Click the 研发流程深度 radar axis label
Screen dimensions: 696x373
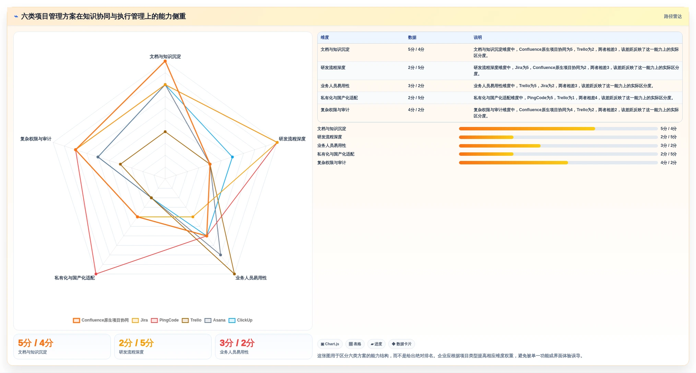(292, 139)
